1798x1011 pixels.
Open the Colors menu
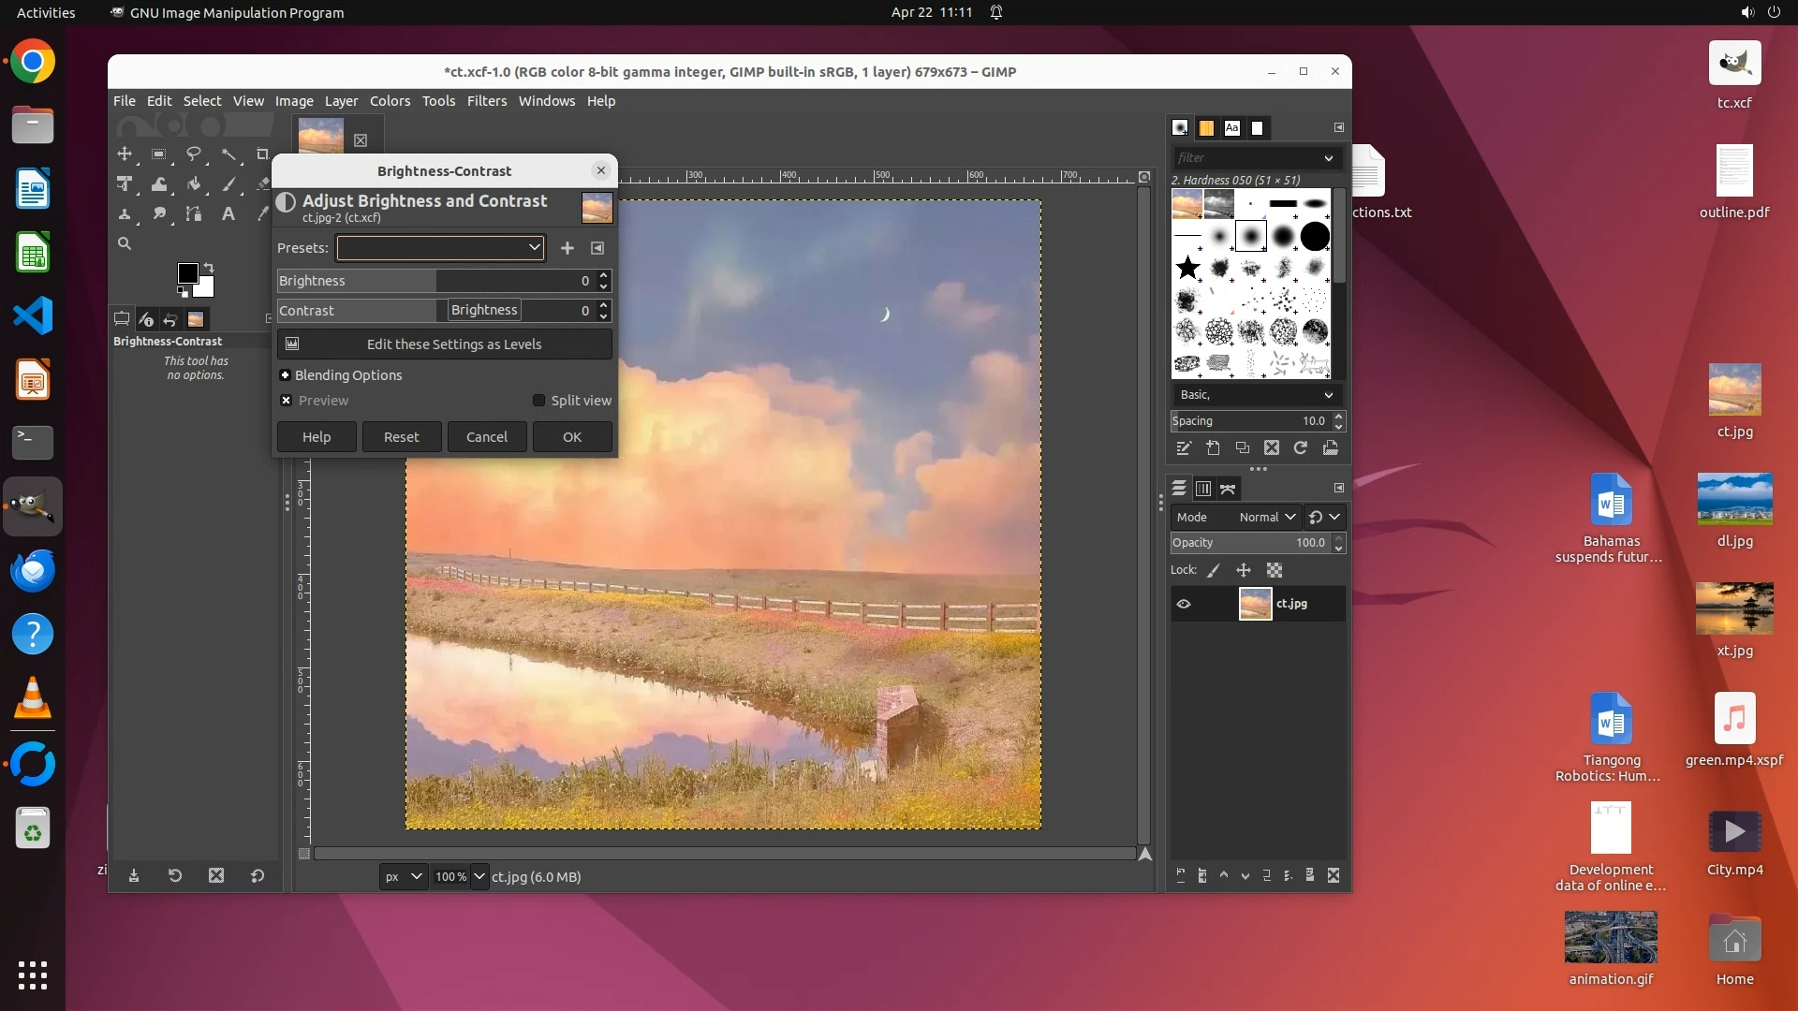coord(390,101)
